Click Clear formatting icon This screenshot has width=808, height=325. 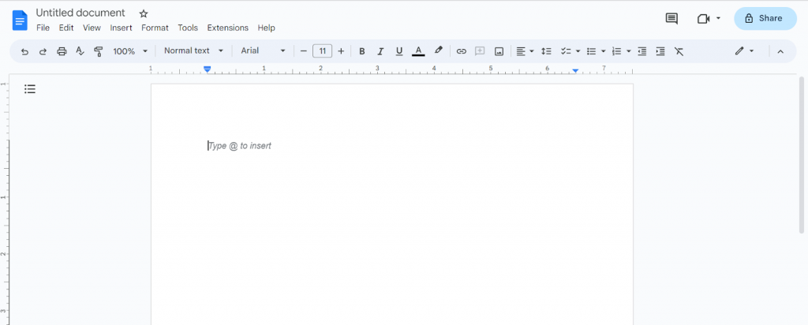point(679,51)
